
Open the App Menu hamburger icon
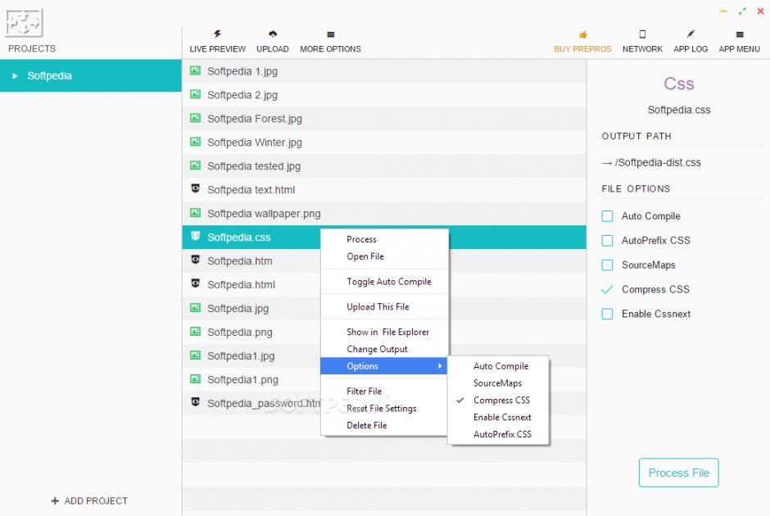pos(740,34)
